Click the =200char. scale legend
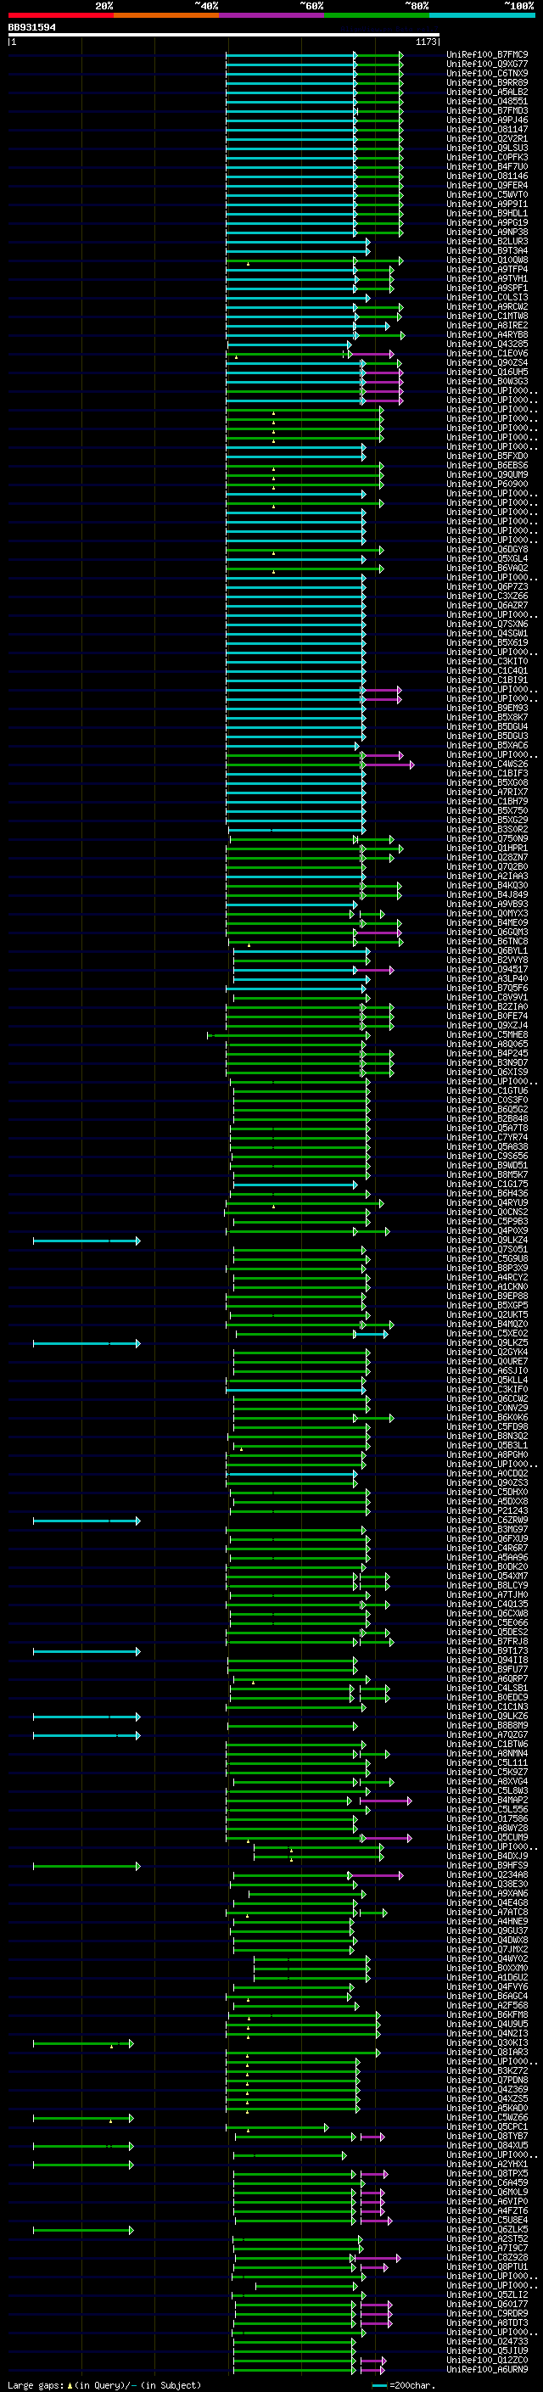543x2392 pixels. (403, 2384)
